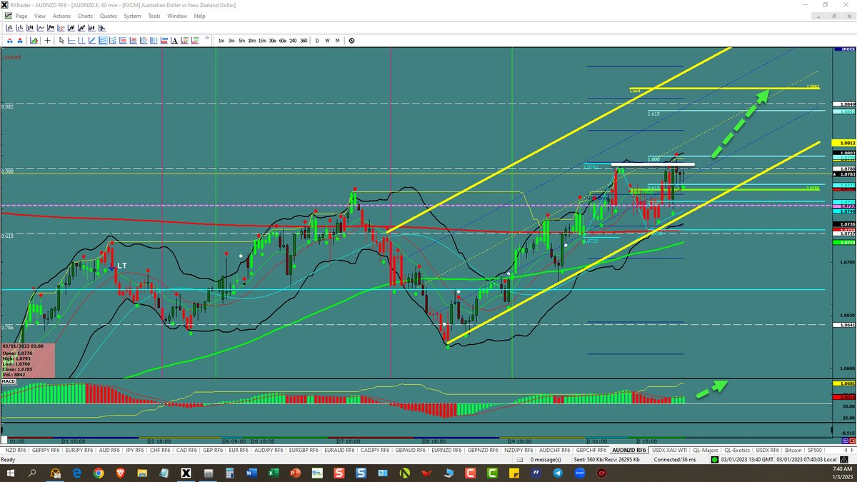Click the 0 message(s) status indicator
The image size is (857, 482).
(x=545, y=459)
